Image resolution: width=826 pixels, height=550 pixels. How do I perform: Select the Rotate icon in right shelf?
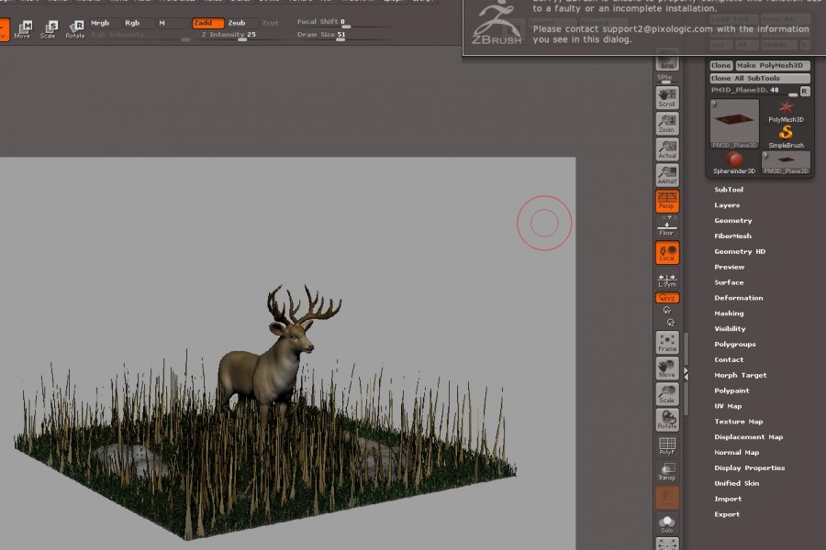(x=667, y=420)
